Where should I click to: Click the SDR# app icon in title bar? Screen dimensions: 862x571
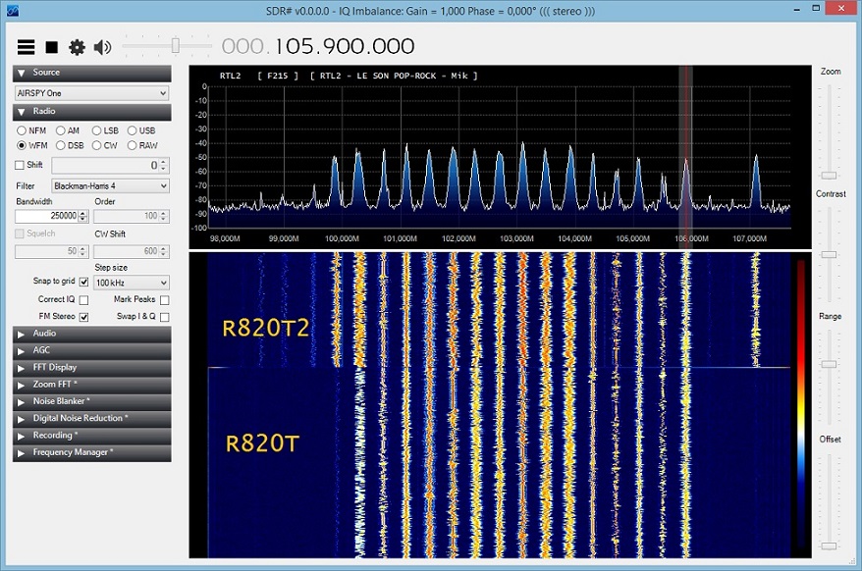(x=12, y=11)
